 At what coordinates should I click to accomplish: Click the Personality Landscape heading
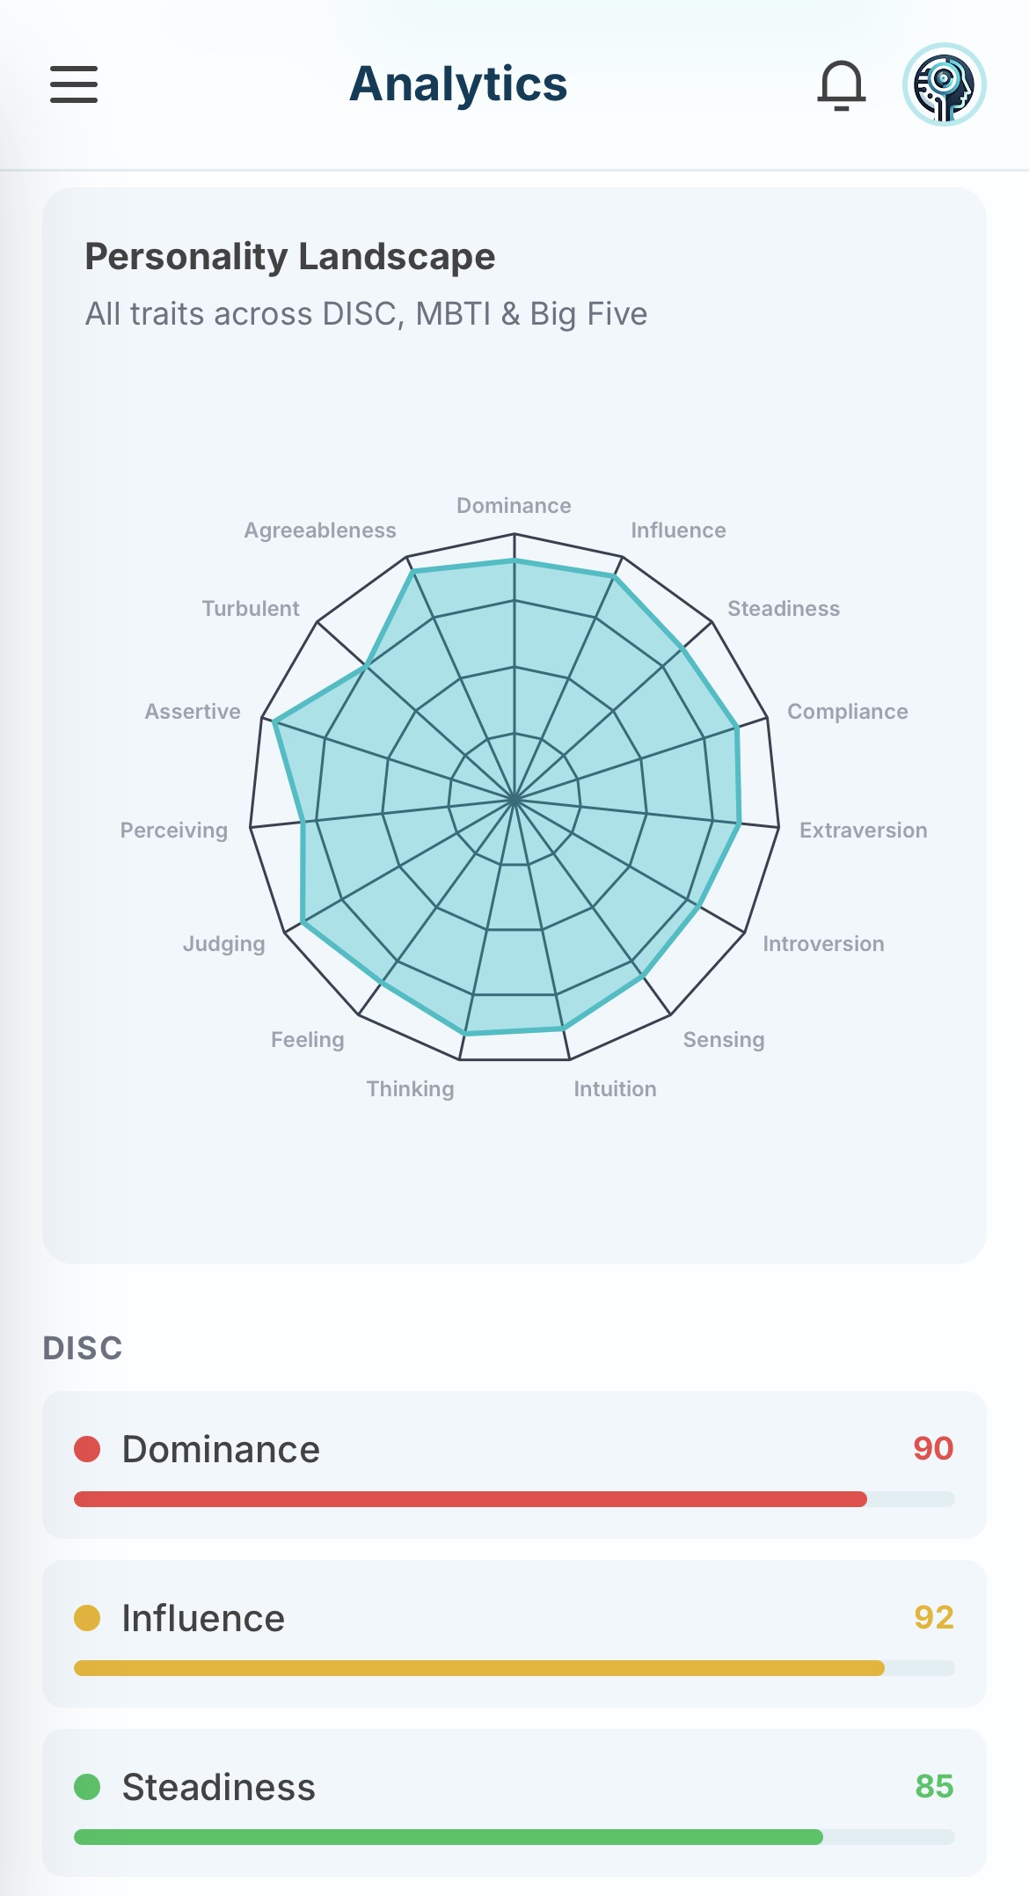pos(290,256)
